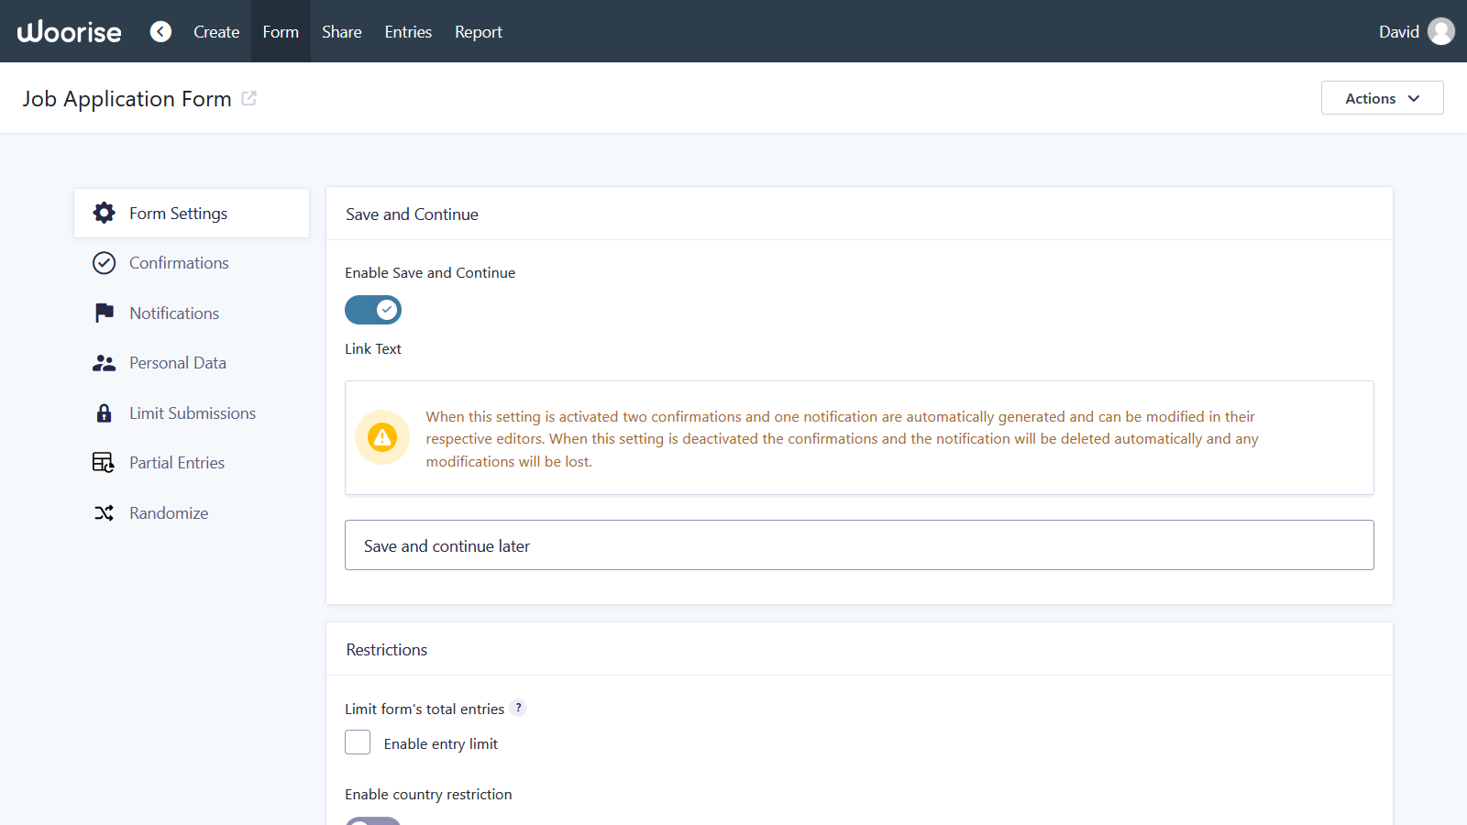Select the Limit Submissions lock icon
The height and width of the screenshot is (825, 1467).
click(x=105, y=412)
